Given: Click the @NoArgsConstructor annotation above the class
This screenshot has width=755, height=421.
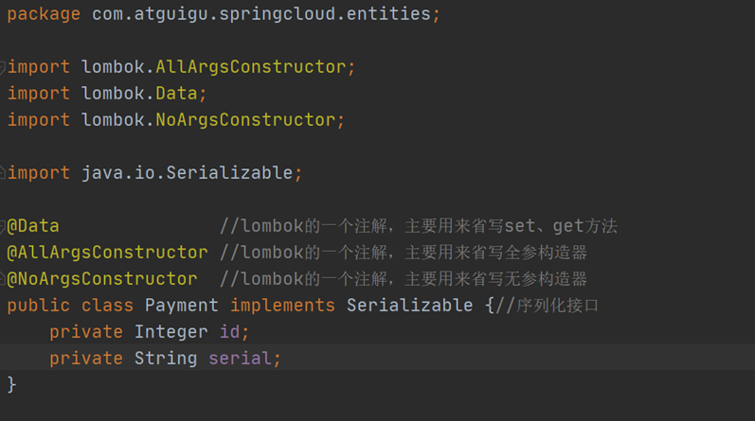Looking at the screenshot, I should tap(102, 278).
